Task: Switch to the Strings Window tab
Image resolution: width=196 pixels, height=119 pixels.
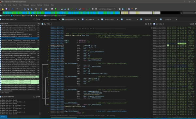Action: click(70, 19)
